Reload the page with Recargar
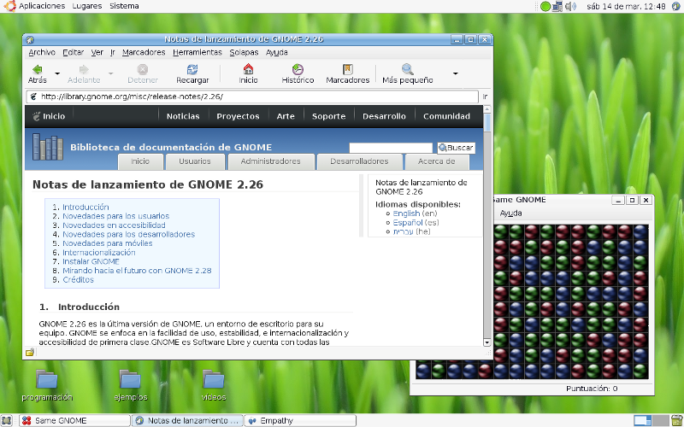 click(192, 73)
